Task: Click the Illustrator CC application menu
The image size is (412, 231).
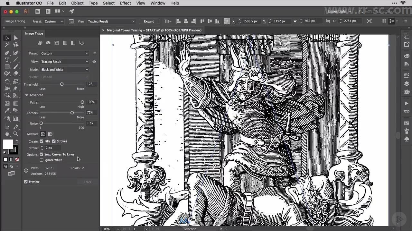Action: [29, 3]
